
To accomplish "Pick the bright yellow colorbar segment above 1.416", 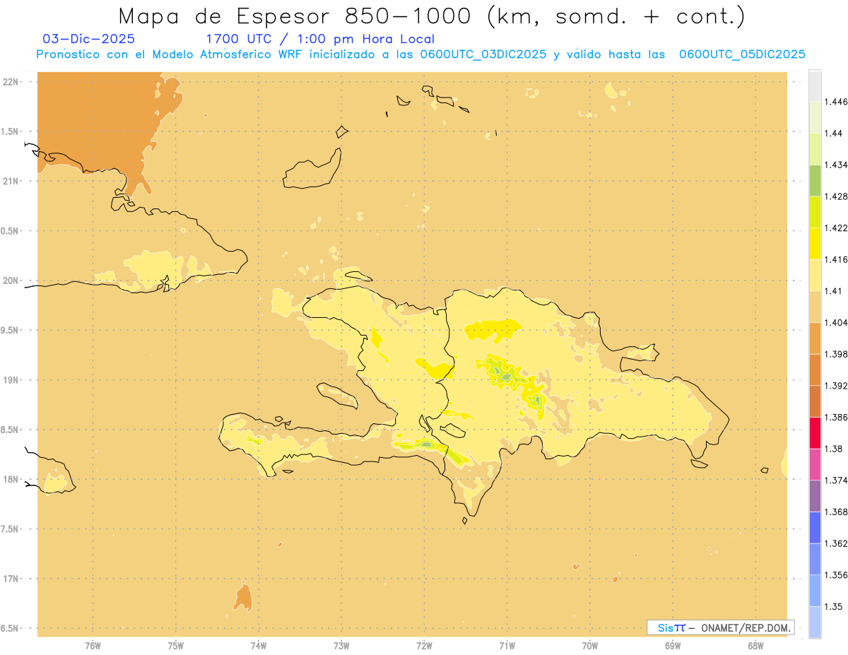I will [815, 243].
